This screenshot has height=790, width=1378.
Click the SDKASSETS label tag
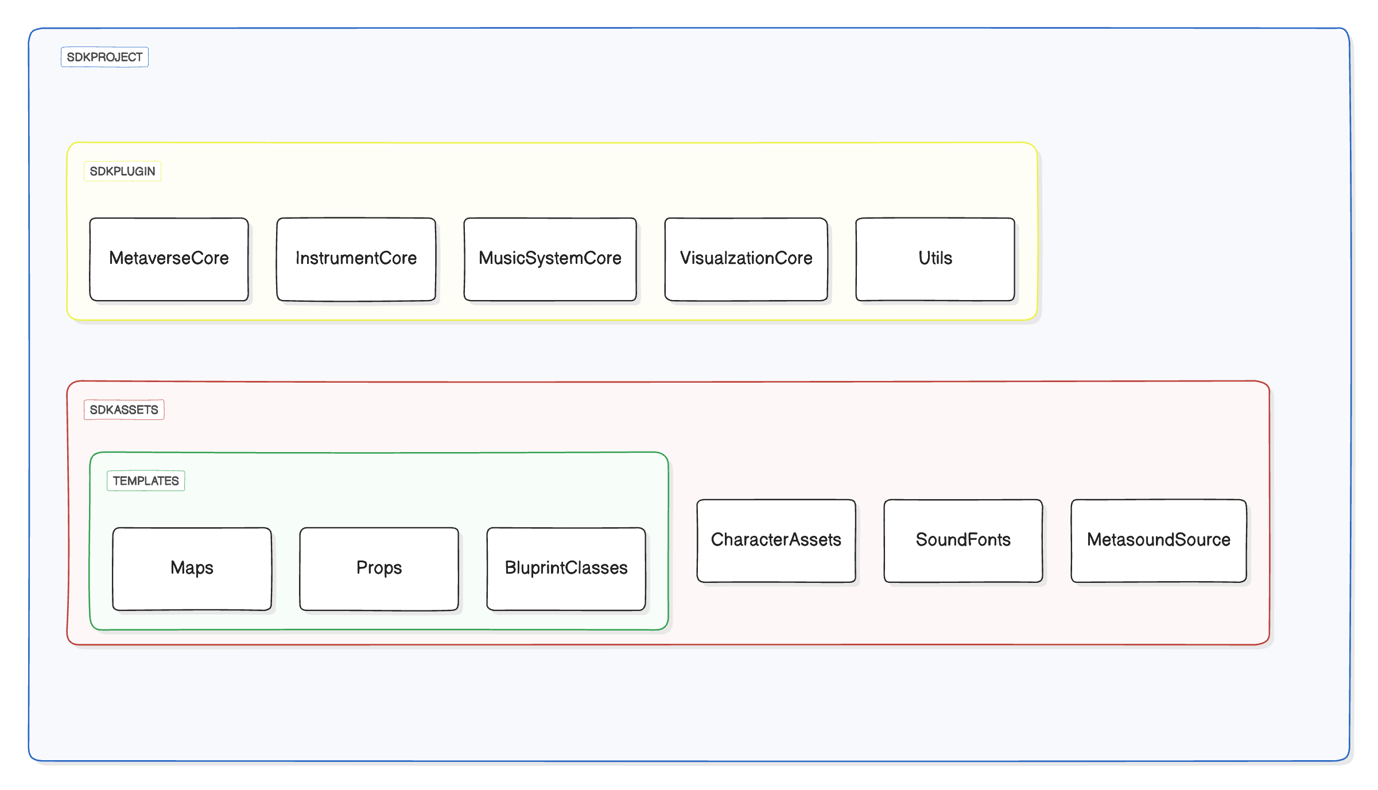click(124, 410)
